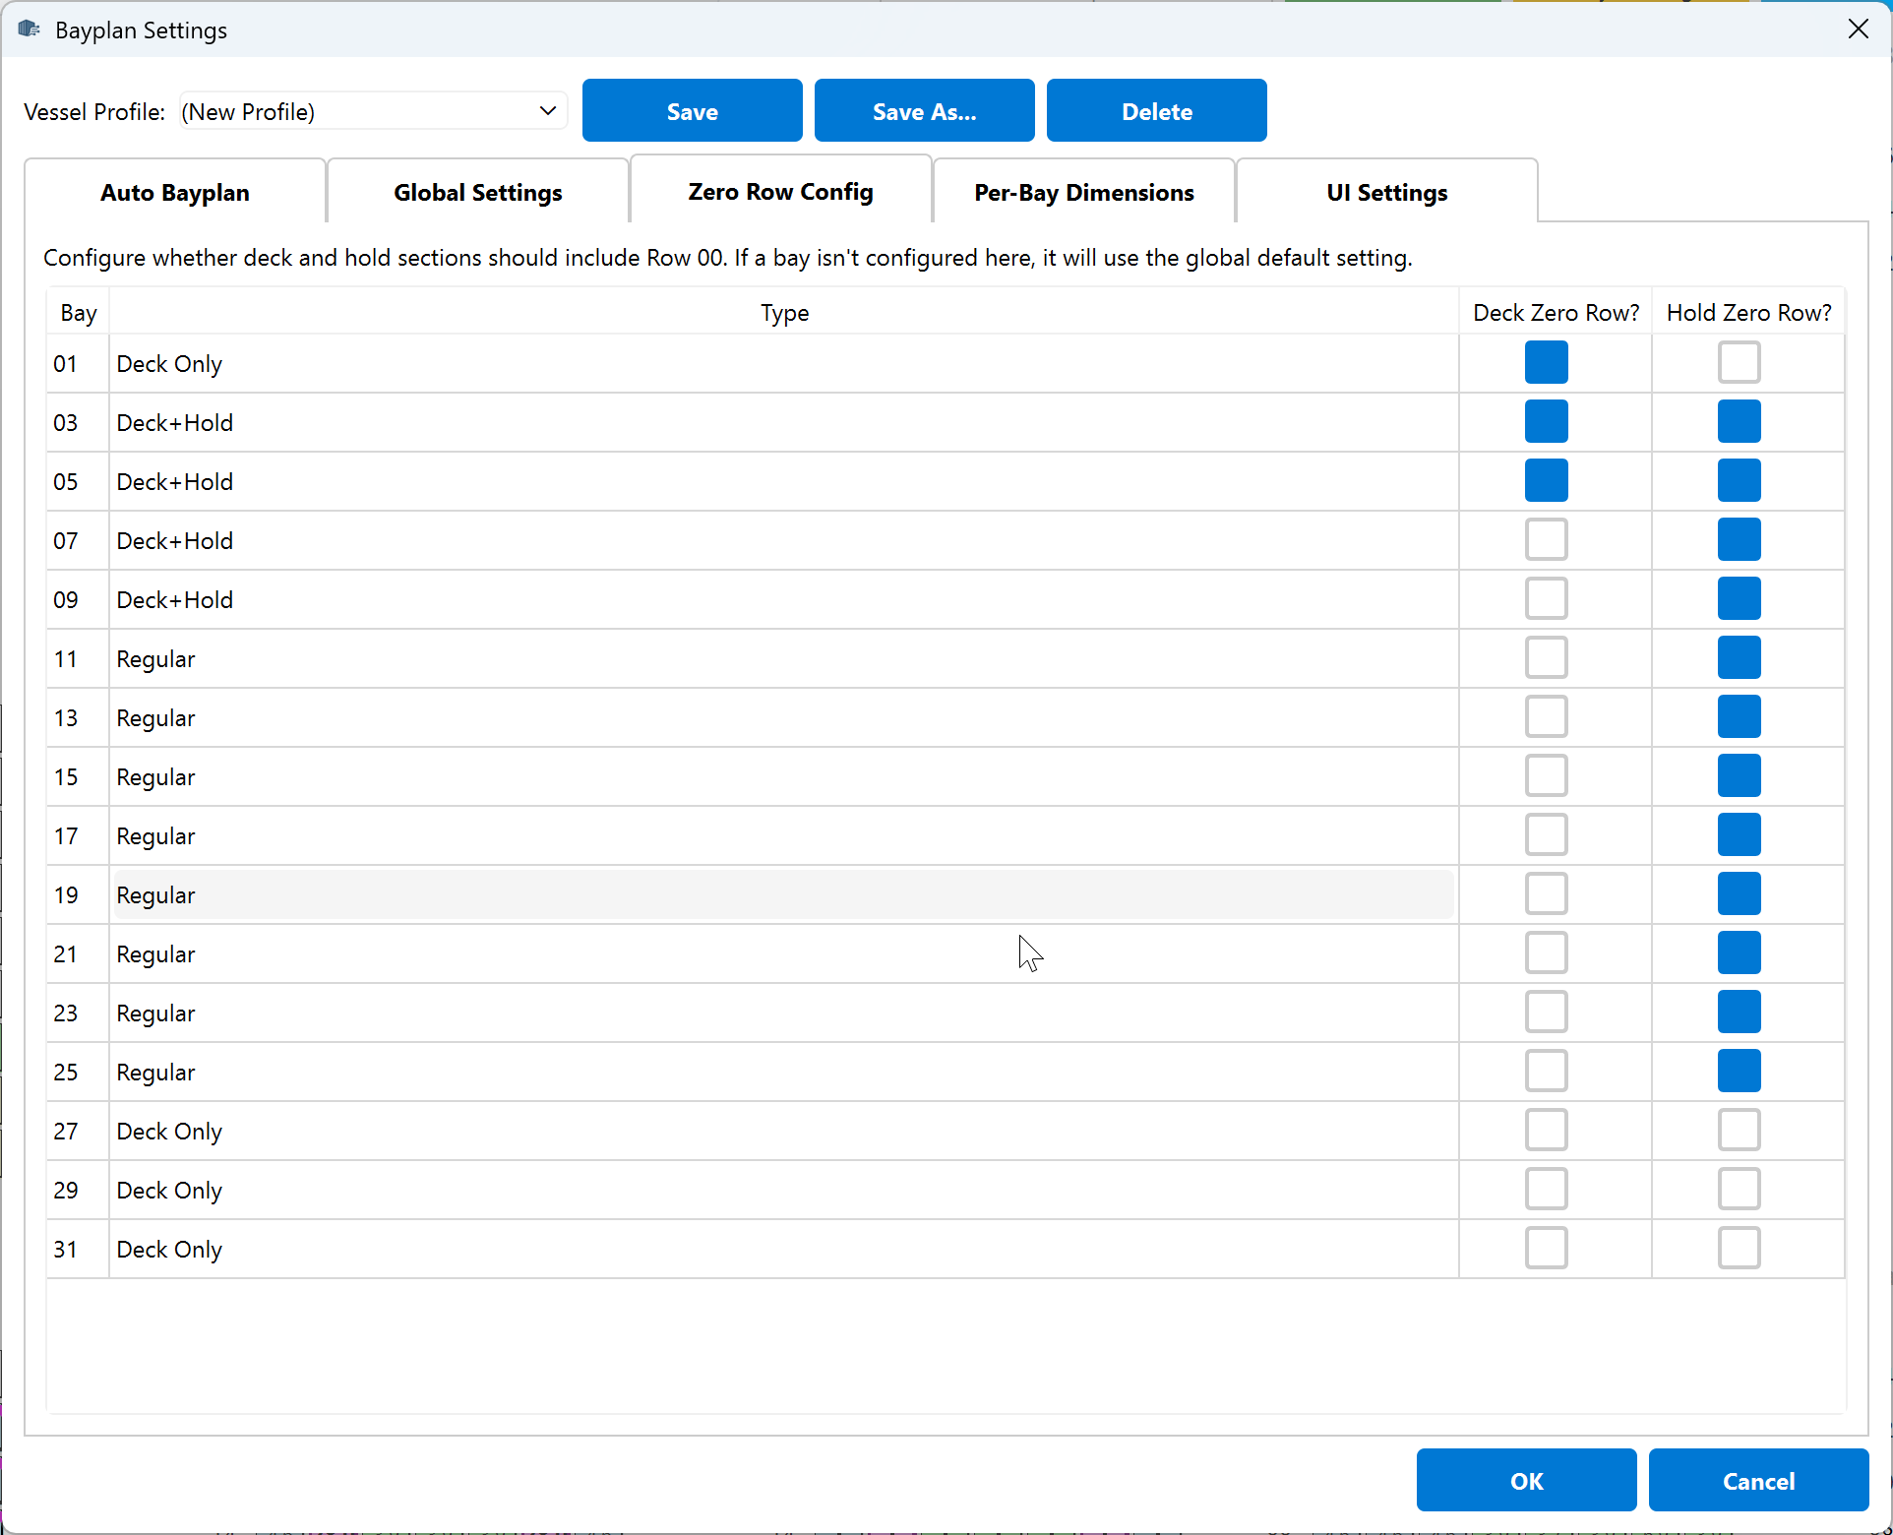
Task: Select the Zero Row Config tab
Action: [x=781, y=191]
